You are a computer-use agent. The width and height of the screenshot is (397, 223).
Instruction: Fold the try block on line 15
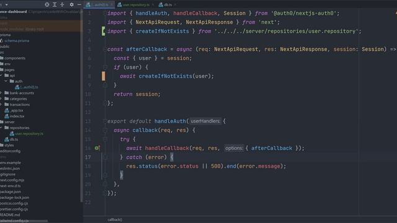pos(105,139)
